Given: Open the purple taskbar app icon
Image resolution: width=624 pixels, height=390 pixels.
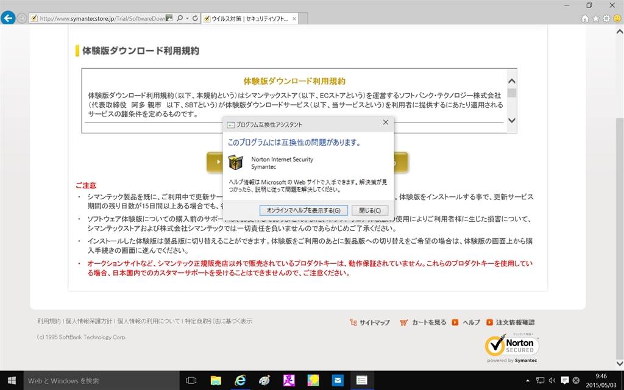Looking at the screenshot, I should [x=288, y=380].
